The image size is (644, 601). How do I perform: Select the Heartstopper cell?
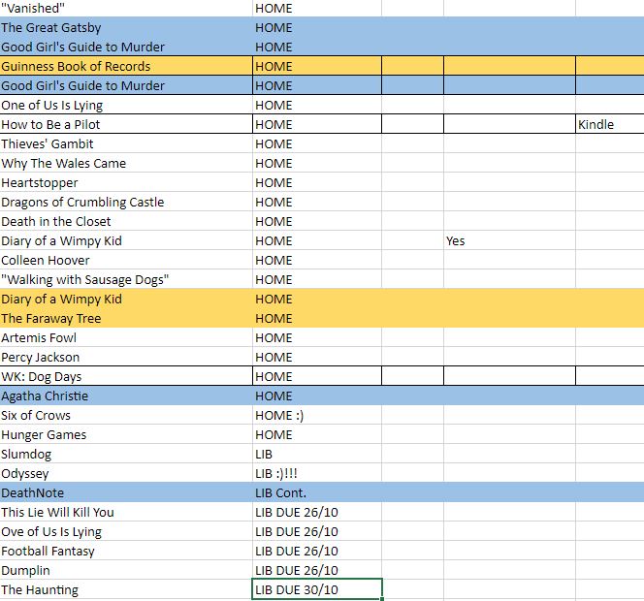coord(126,182)
